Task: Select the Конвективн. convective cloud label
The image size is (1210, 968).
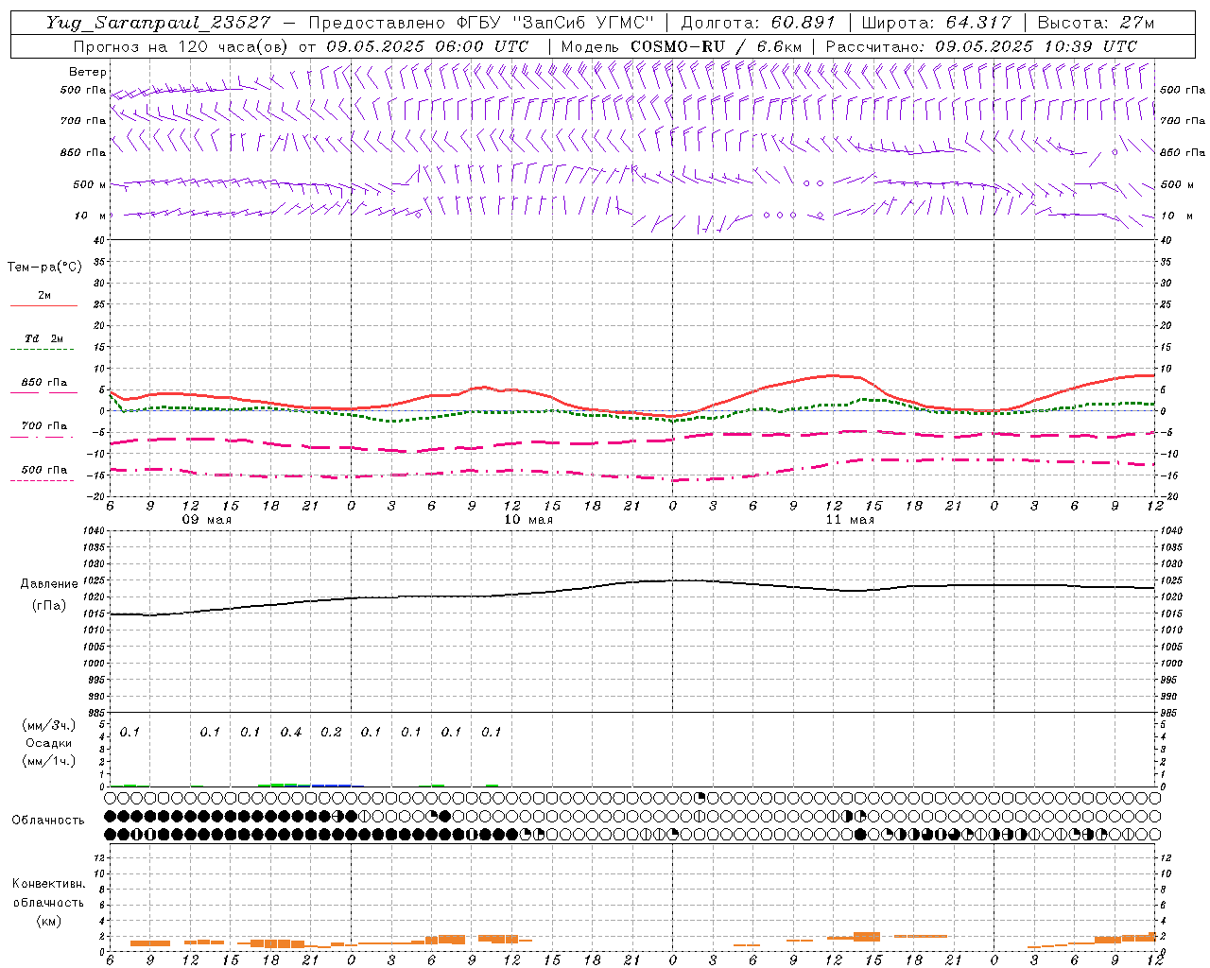Action: [x=48, y=884]
